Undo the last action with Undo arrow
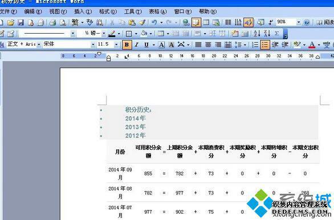The height and width of the screenshot is (220, 334). tap(154, 22)
